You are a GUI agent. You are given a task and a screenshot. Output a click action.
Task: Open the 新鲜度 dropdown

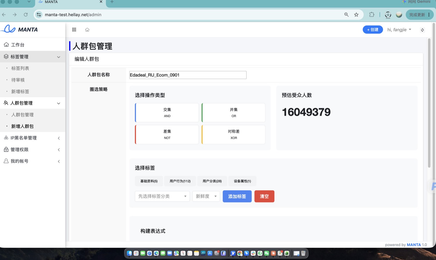coord(206,196)
